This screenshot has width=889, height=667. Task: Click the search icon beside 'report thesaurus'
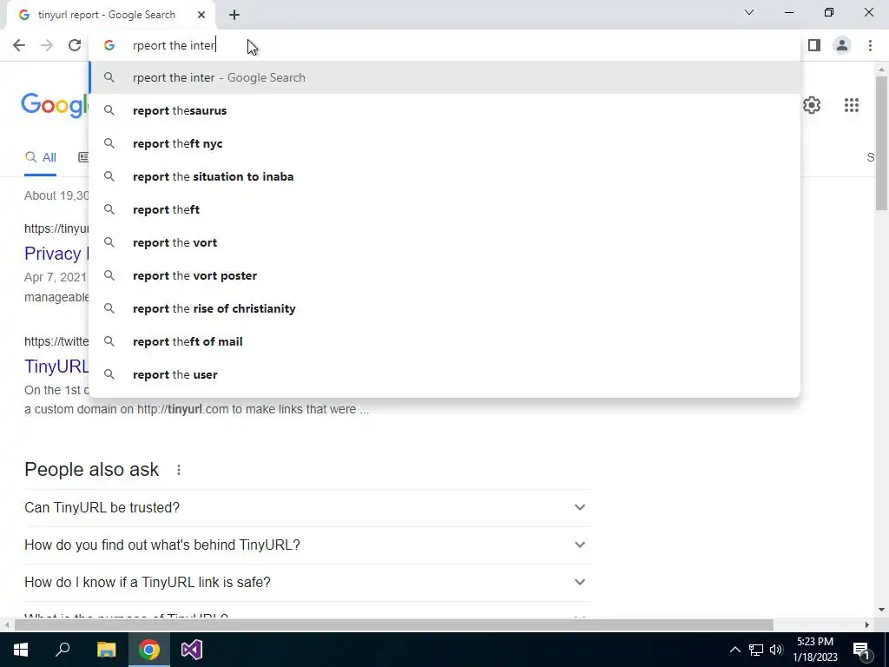109,110
